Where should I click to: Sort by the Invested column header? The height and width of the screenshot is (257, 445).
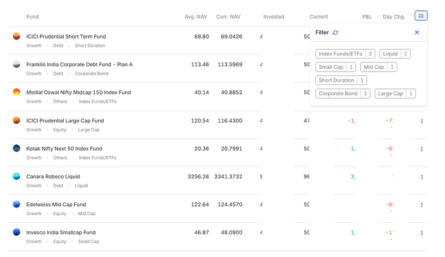click(273, 17)
